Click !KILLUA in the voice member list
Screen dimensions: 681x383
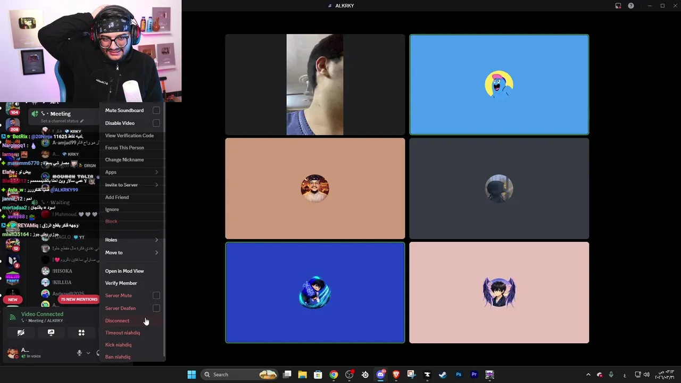(62, 282)
